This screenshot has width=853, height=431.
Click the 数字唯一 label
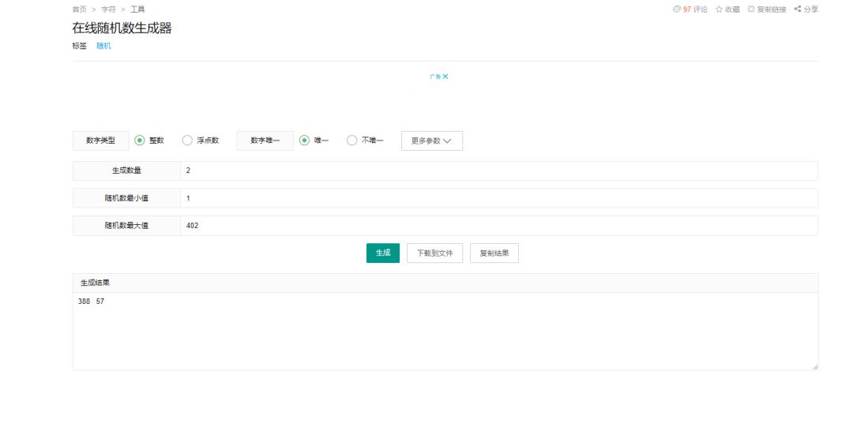[265, 141]
